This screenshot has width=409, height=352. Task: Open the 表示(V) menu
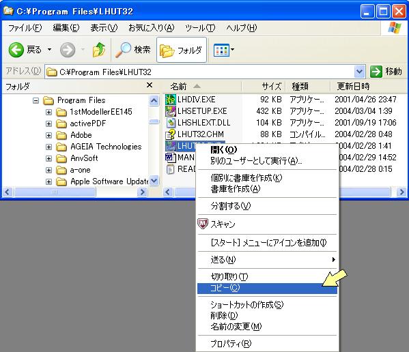click(104, 27)
